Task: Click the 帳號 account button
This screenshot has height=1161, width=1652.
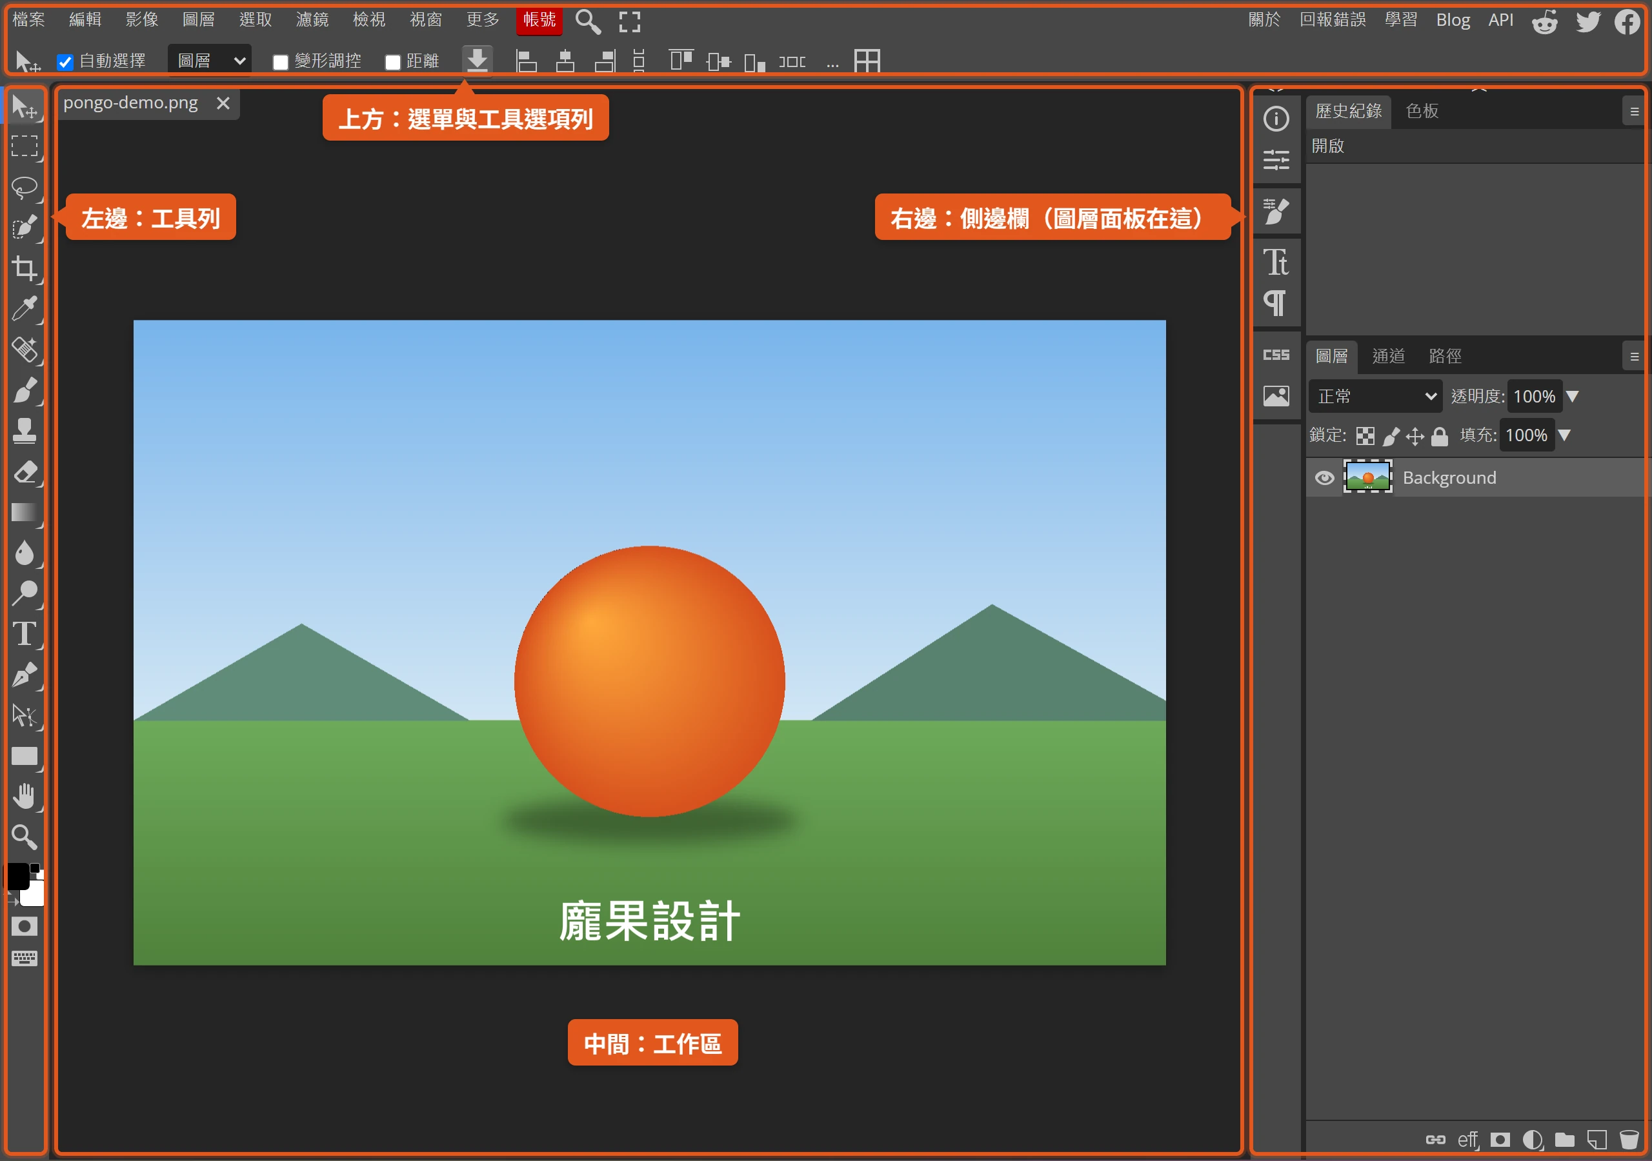Action: (539, 20)
